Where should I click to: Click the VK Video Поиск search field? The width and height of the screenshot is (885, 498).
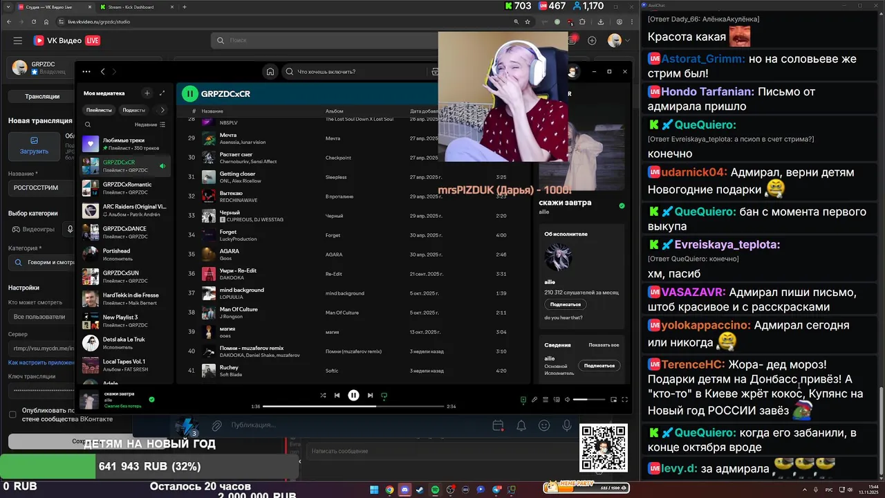click(325, 40)
